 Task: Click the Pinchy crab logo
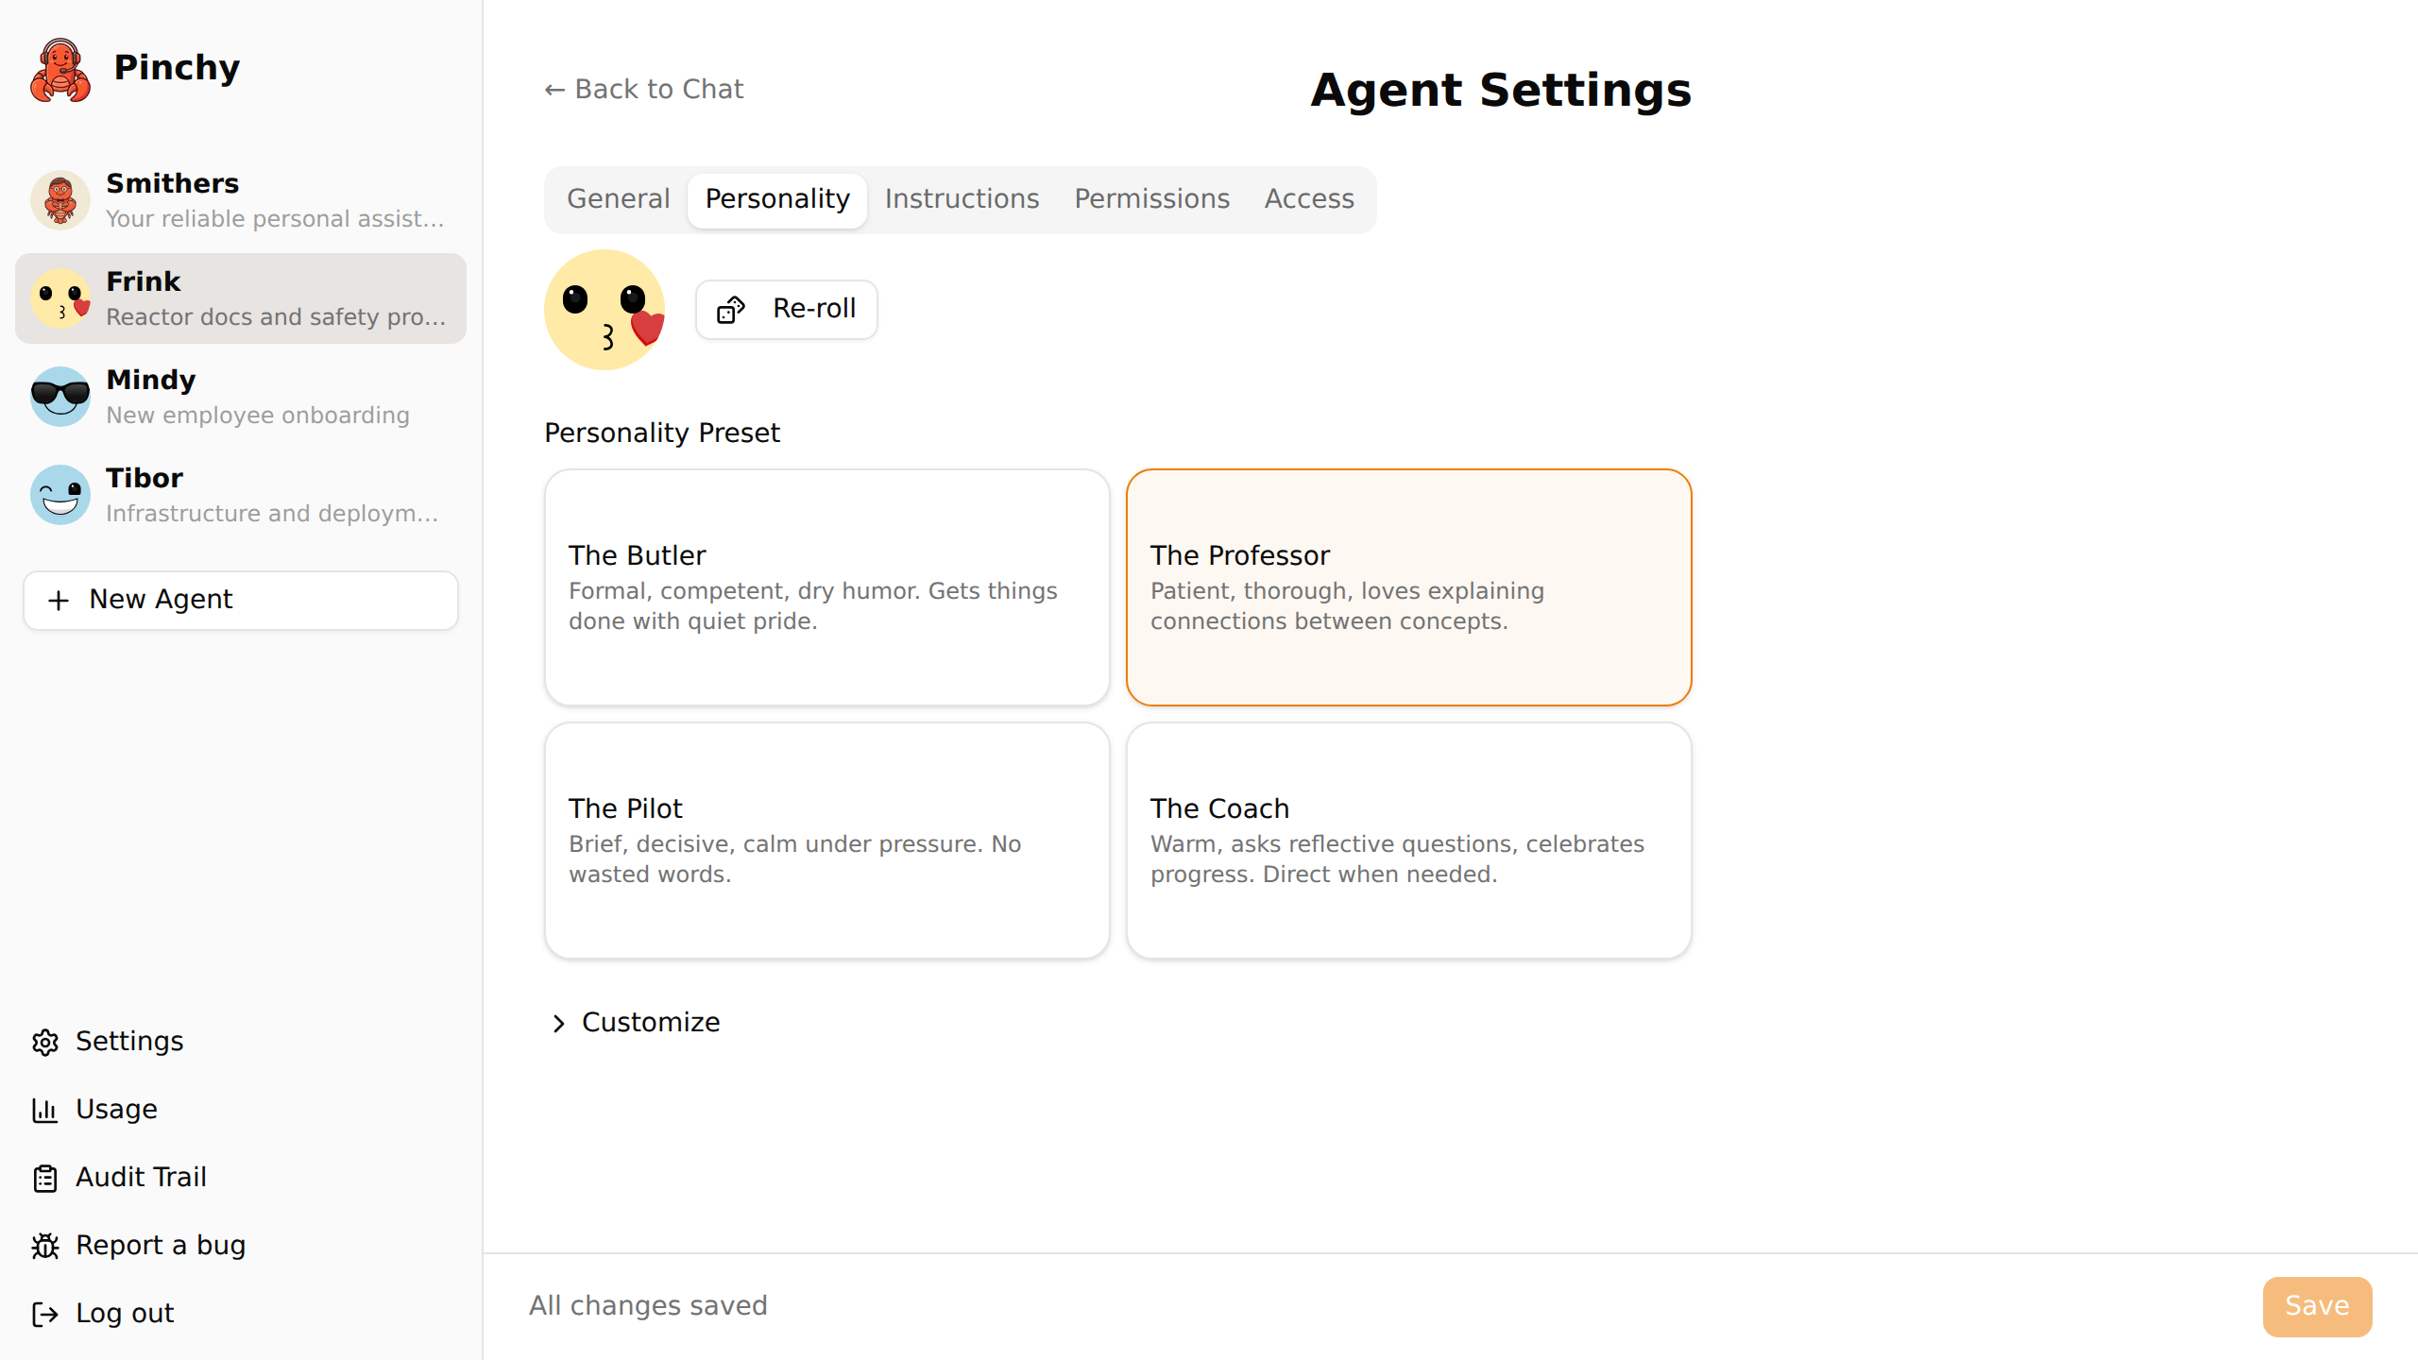tap(59, 68)
